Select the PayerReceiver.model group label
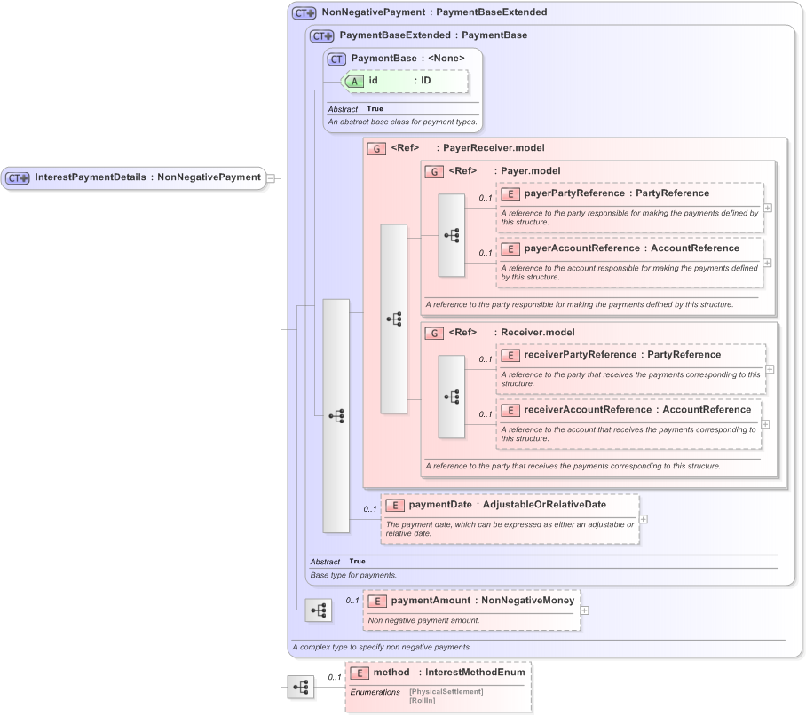806x716 pixels. pos(468,148)
